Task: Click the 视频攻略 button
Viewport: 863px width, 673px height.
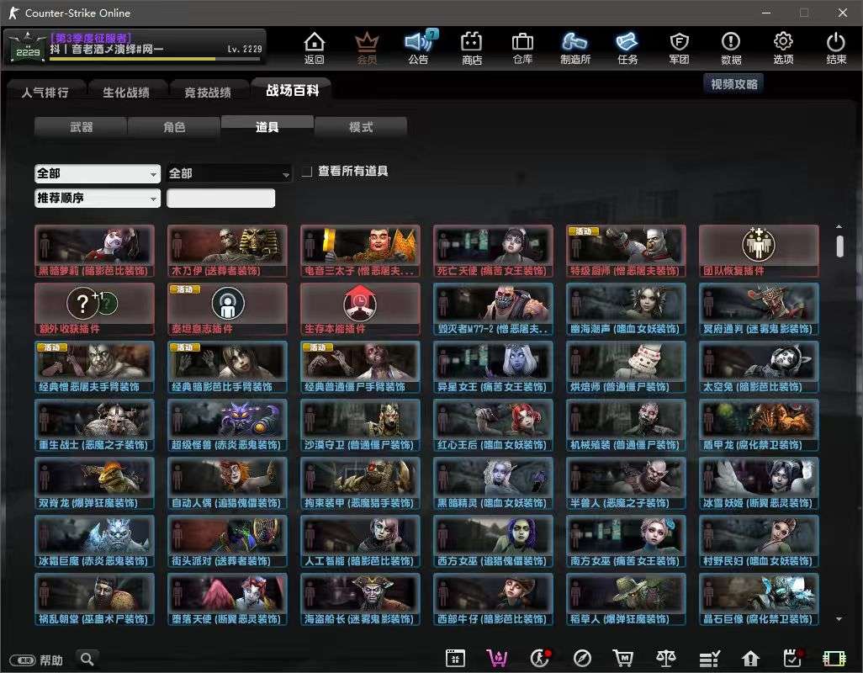Action: pos(733,84)
